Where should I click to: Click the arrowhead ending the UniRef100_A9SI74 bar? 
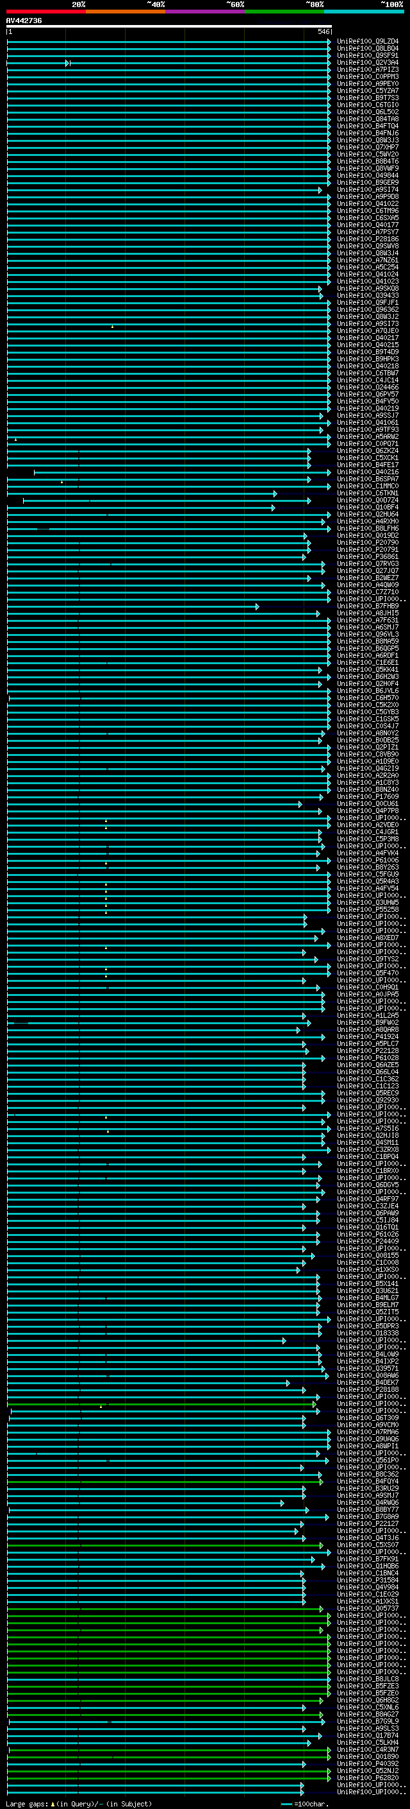pos(320,189)
